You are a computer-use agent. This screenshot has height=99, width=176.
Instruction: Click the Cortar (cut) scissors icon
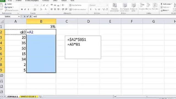[5, 4]
